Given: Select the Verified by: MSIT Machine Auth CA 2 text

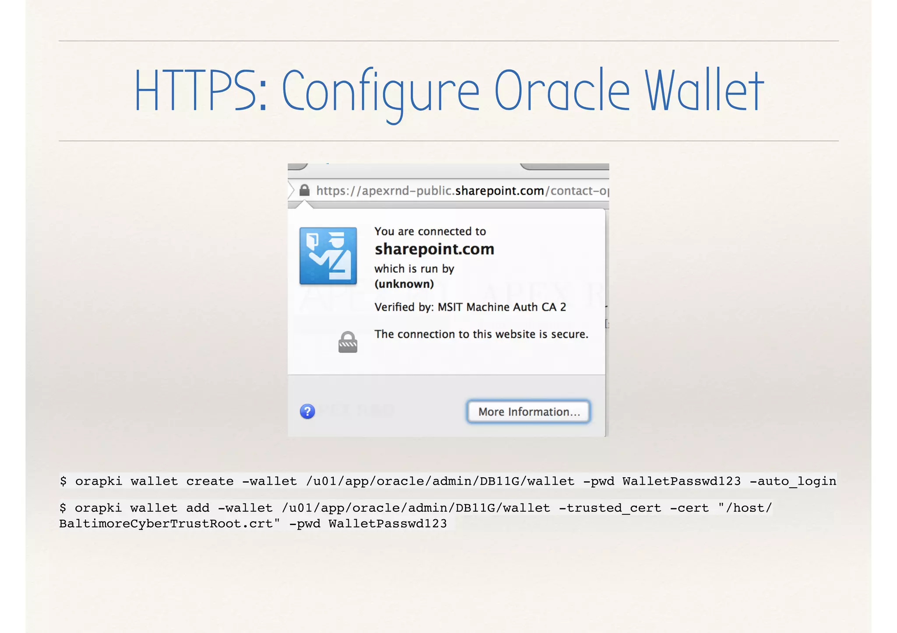Looking at the screenshot, I should tap(470, 307).
